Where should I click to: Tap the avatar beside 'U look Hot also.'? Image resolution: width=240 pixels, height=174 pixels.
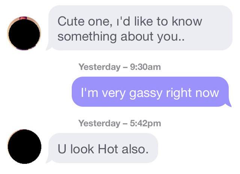coord(24,147)
